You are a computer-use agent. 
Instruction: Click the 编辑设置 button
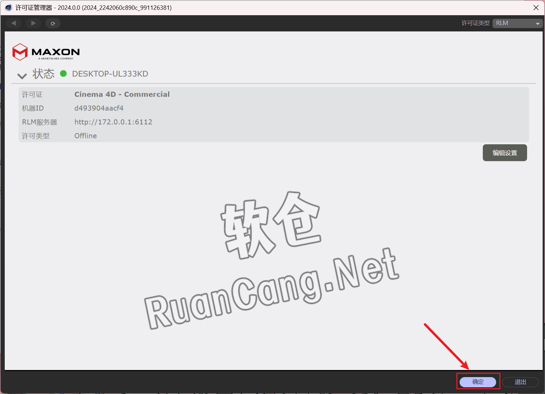(505, 153)
